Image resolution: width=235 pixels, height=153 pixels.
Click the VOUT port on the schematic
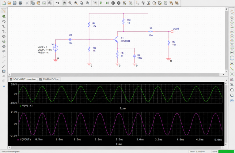pos(172,32)
